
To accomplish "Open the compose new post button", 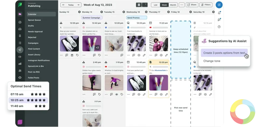I will coord(219,5).
